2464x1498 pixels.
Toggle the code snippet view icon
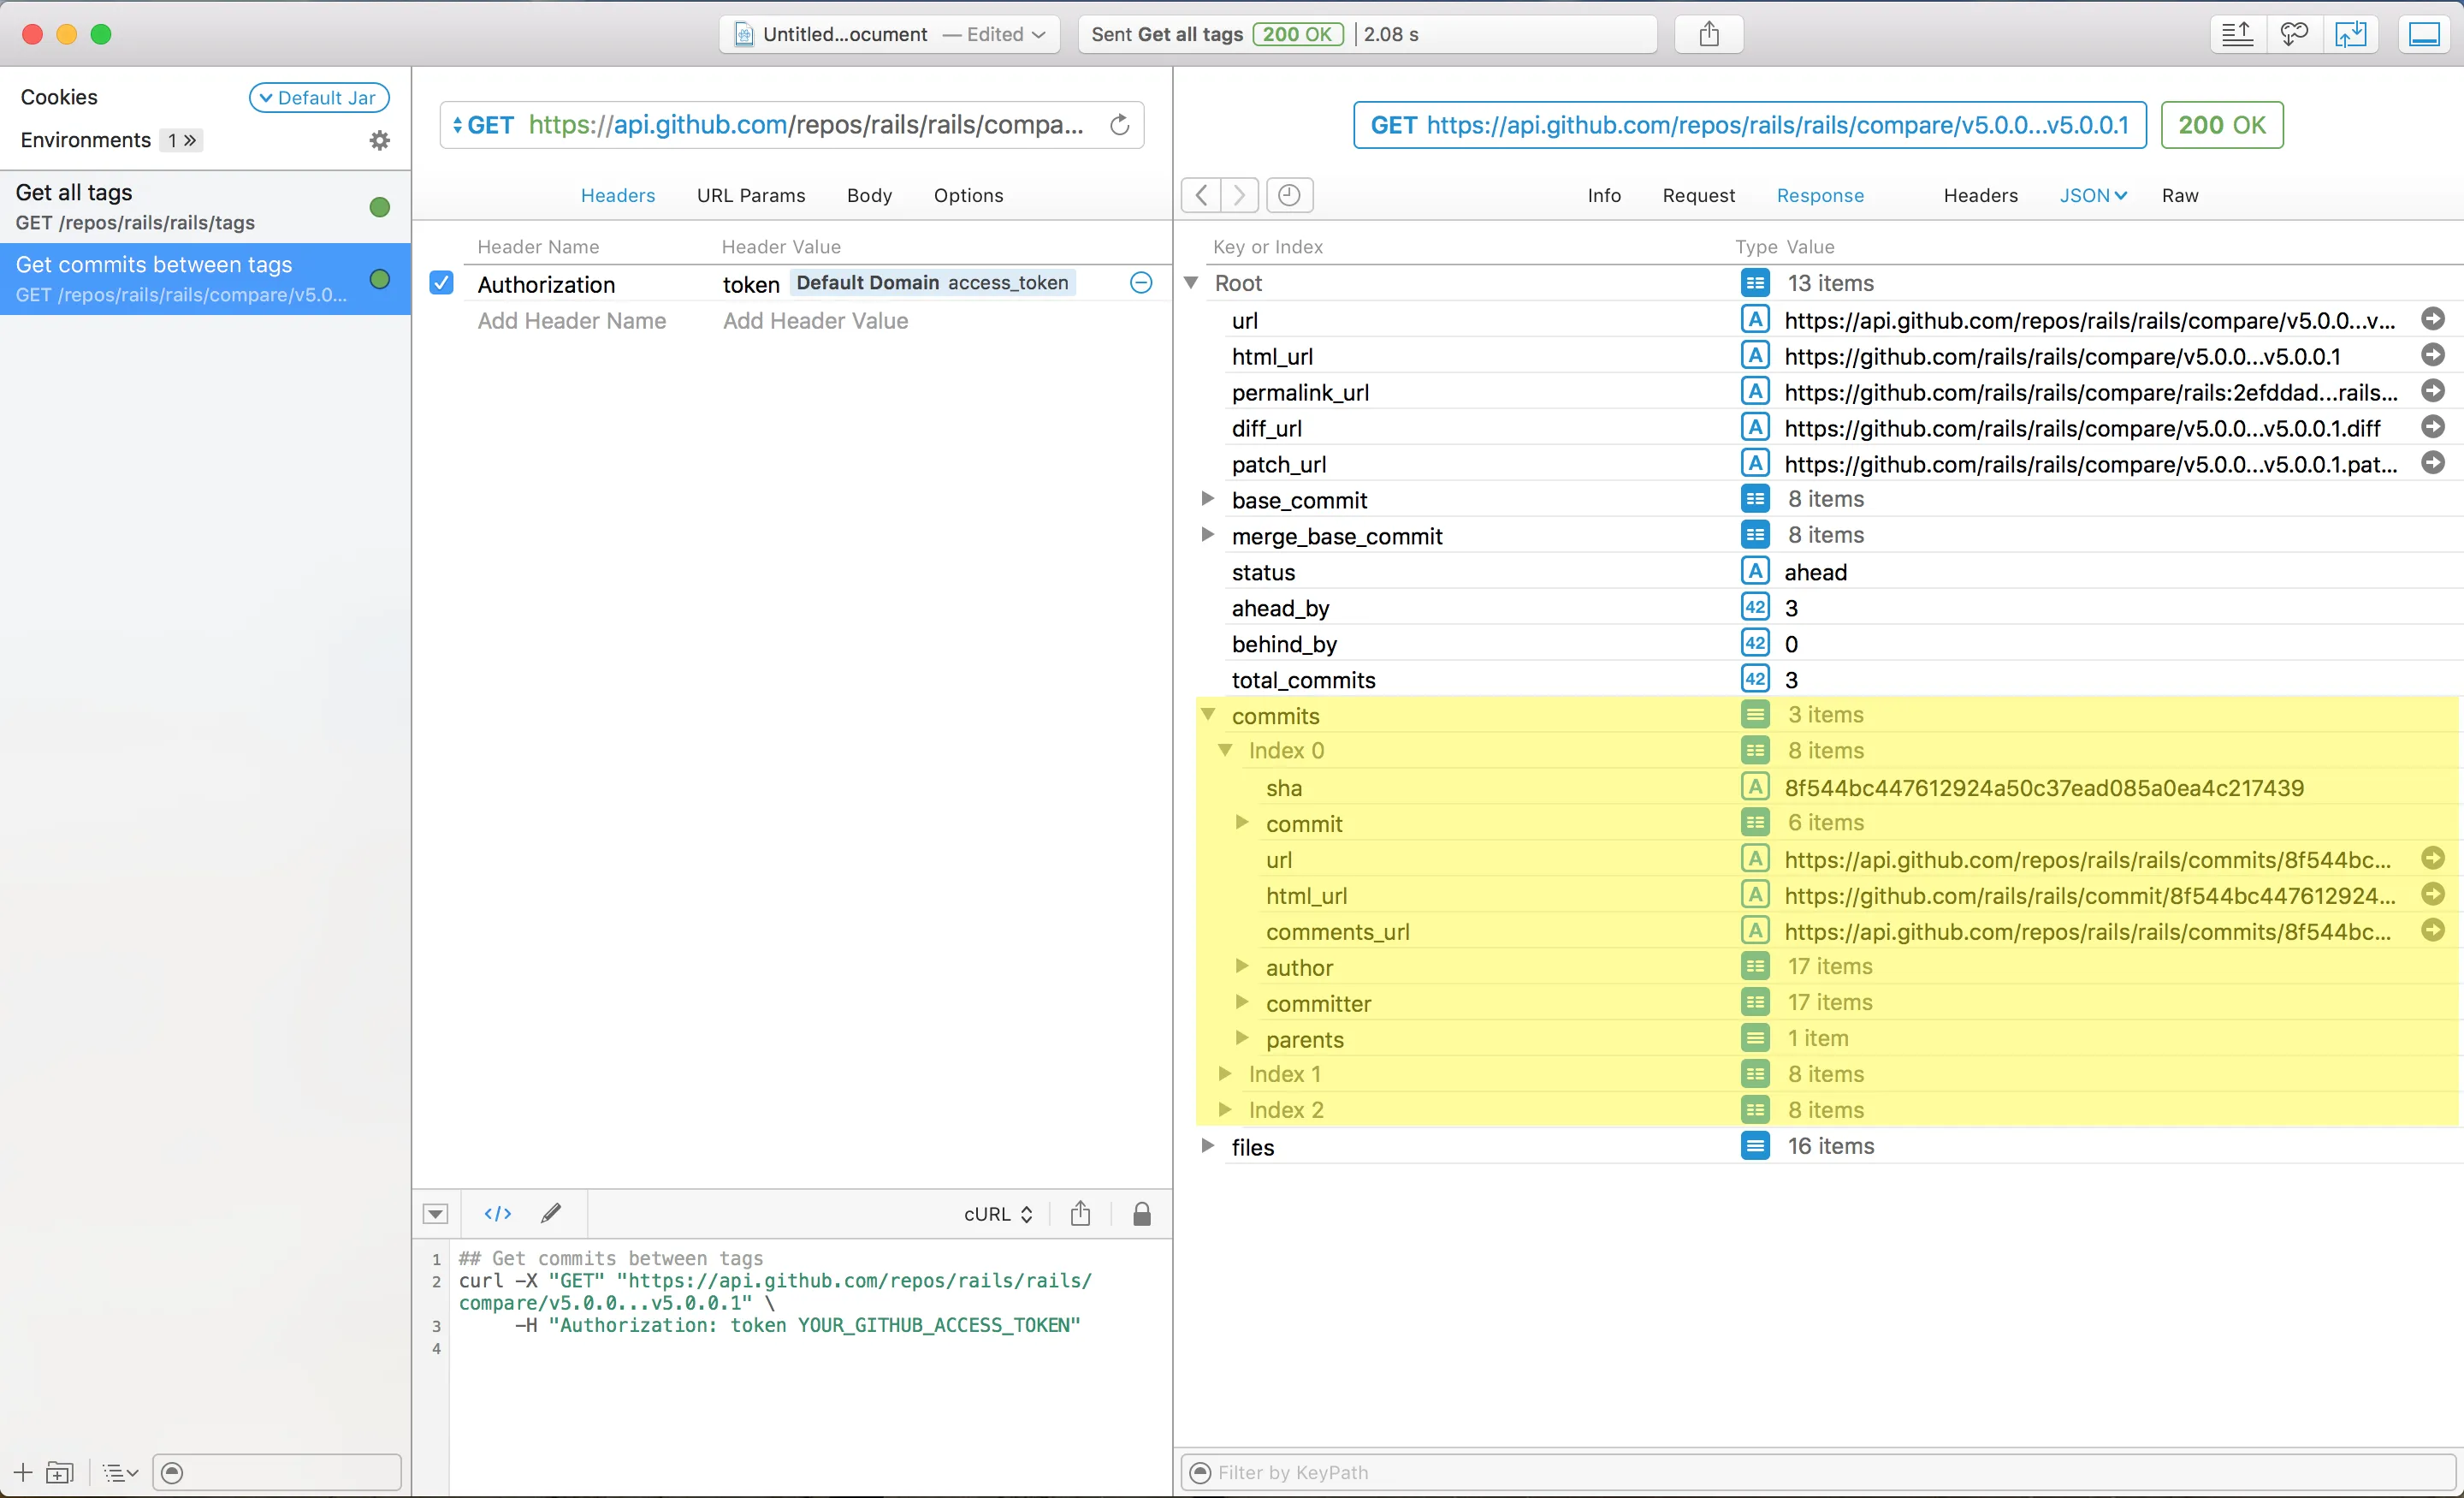coord(497,1214)
